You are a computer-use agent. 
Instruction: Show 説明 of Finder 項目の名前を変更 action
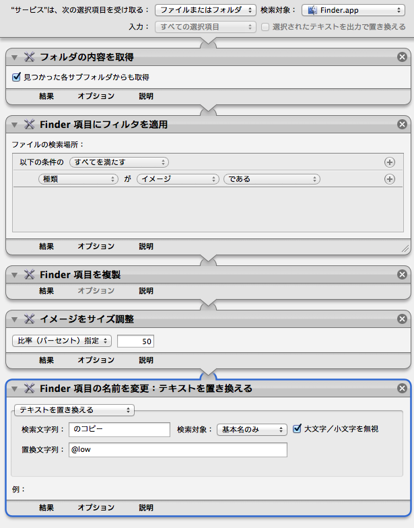coord(146,508)
